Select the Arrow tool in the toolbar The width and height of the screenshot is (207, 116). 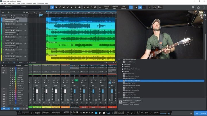(52, 7)
